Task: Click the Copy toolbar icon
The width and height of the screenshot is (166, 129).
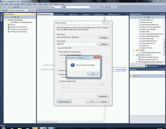Action: [x=24, y=7]
